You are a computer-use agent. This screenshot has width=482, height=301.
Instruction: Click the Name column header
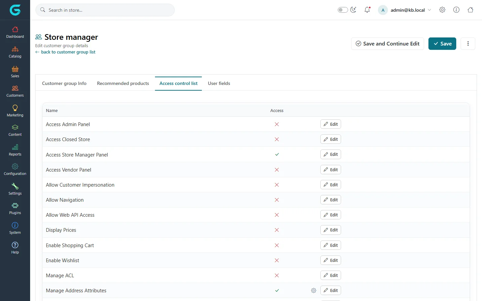pos(52,111)
